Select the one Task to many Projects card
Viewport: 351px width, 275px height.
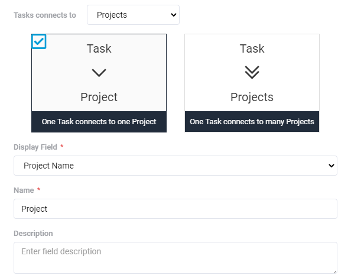click(252, 83)
